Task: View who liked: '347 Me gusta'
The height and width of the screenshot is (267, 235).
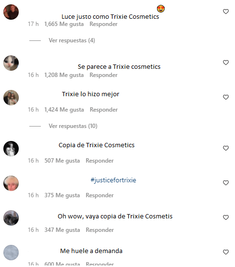Action: click(62, 230)
